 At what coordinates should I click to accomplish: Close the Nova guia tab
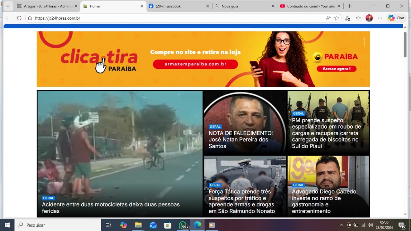coord(273,6)
